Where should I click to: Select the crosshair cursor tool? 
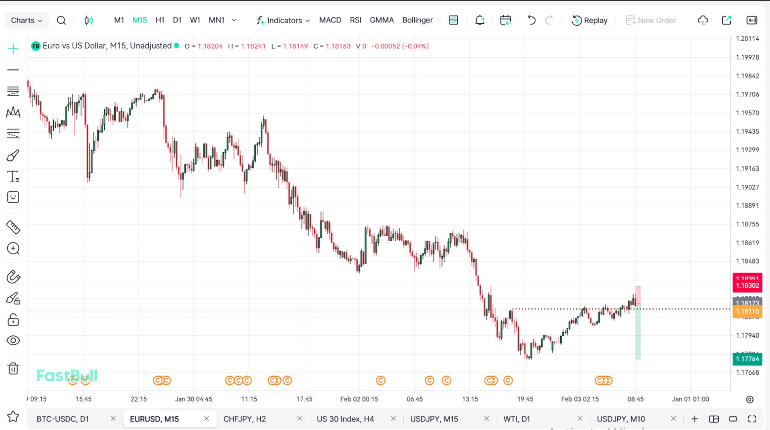(13, 49)
